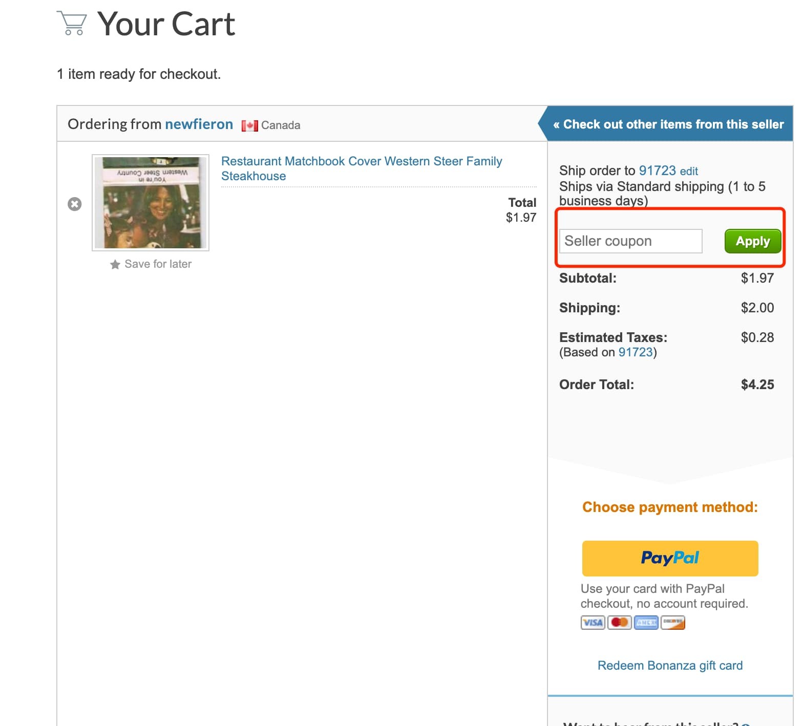The height and width of the screenshot is (726, 803).
Task: Click the Mastercard icon
Action: click(x=619, y=622)
